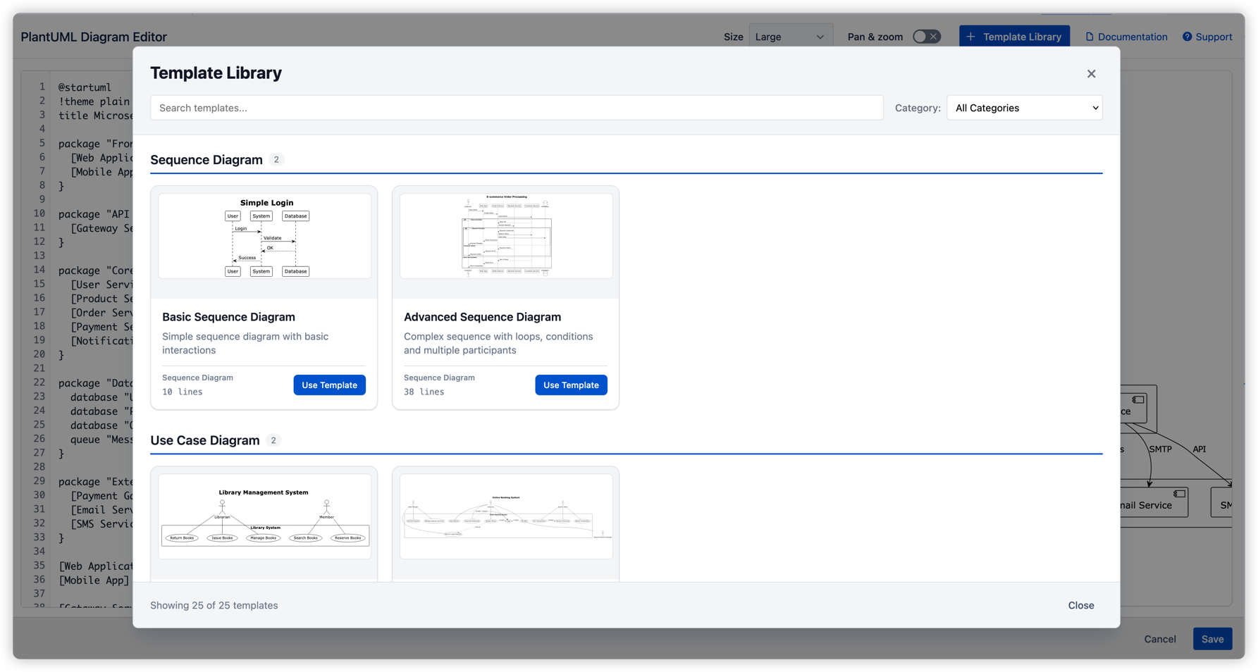Click the Cancel button
1258x672 pixels.
[x=1159, y=639]
